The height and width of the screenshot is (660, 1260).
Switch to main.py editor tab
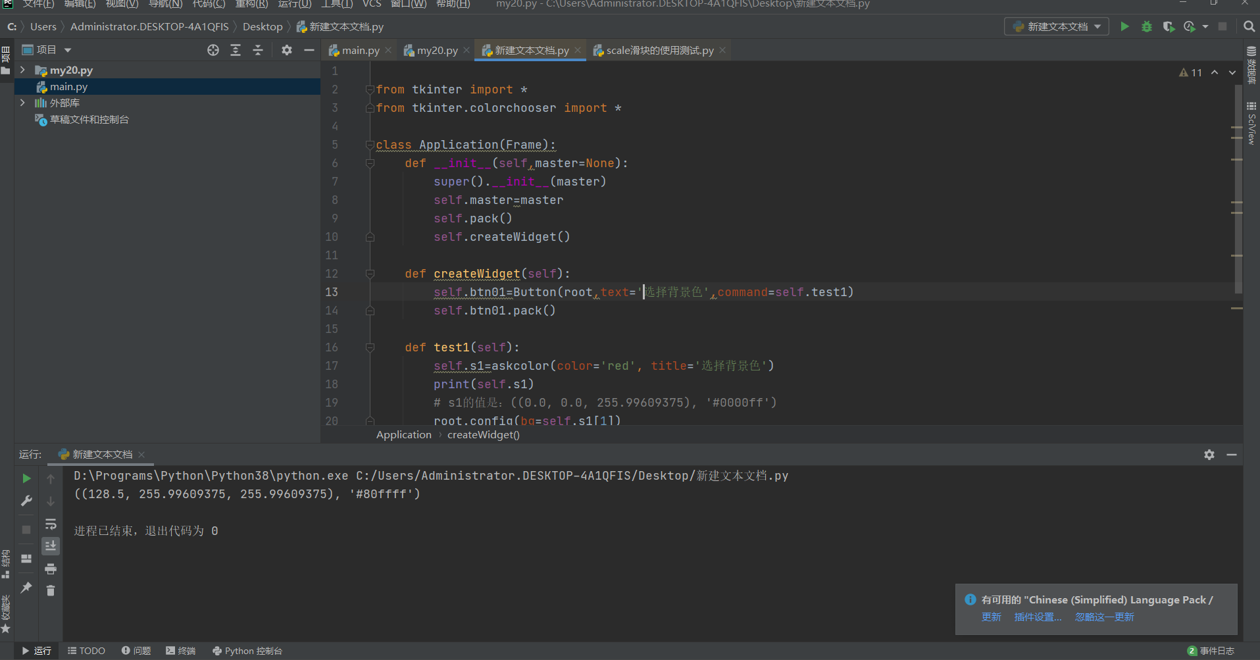pyautogui.click(x=360, y=51)
